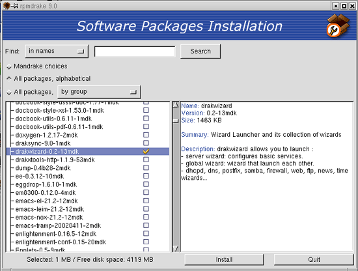Select highlighted drakwizard-0.2-13mdk row
This screenshot has width=358, height=271.
(88, 152)
